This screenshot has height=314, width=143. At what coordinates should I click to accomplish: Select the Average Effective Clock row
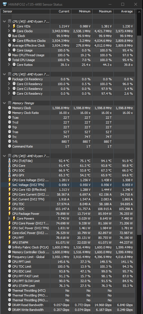tap(68, 46)
